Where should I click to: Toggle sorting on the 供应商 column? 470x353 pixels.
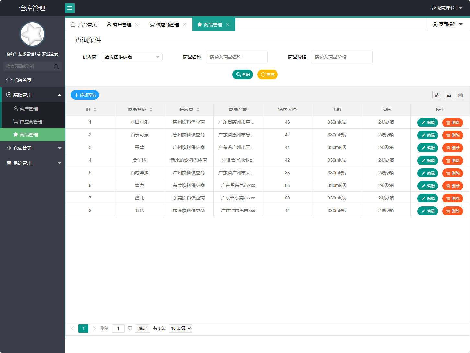198,109
